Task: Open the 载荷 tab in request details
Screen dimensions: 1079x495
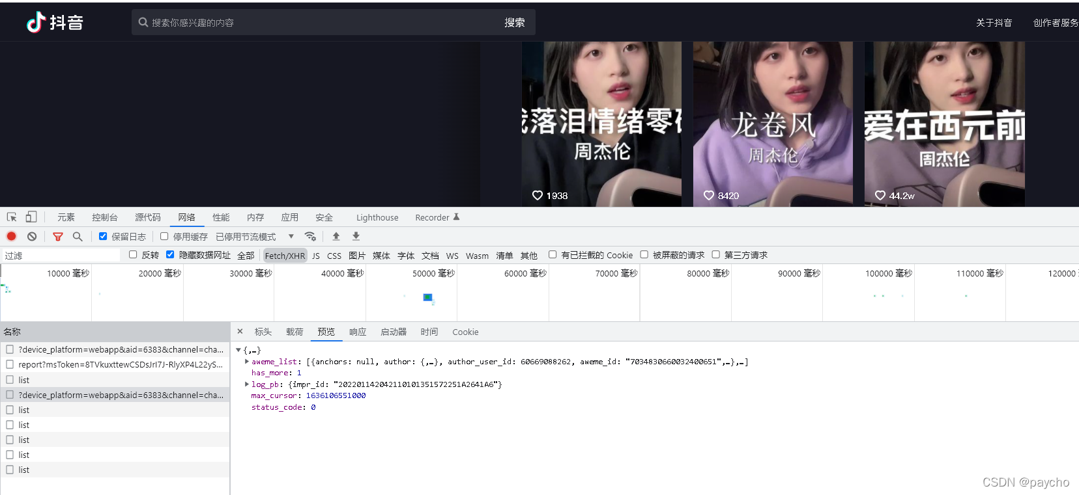Action: coord(295,332)
